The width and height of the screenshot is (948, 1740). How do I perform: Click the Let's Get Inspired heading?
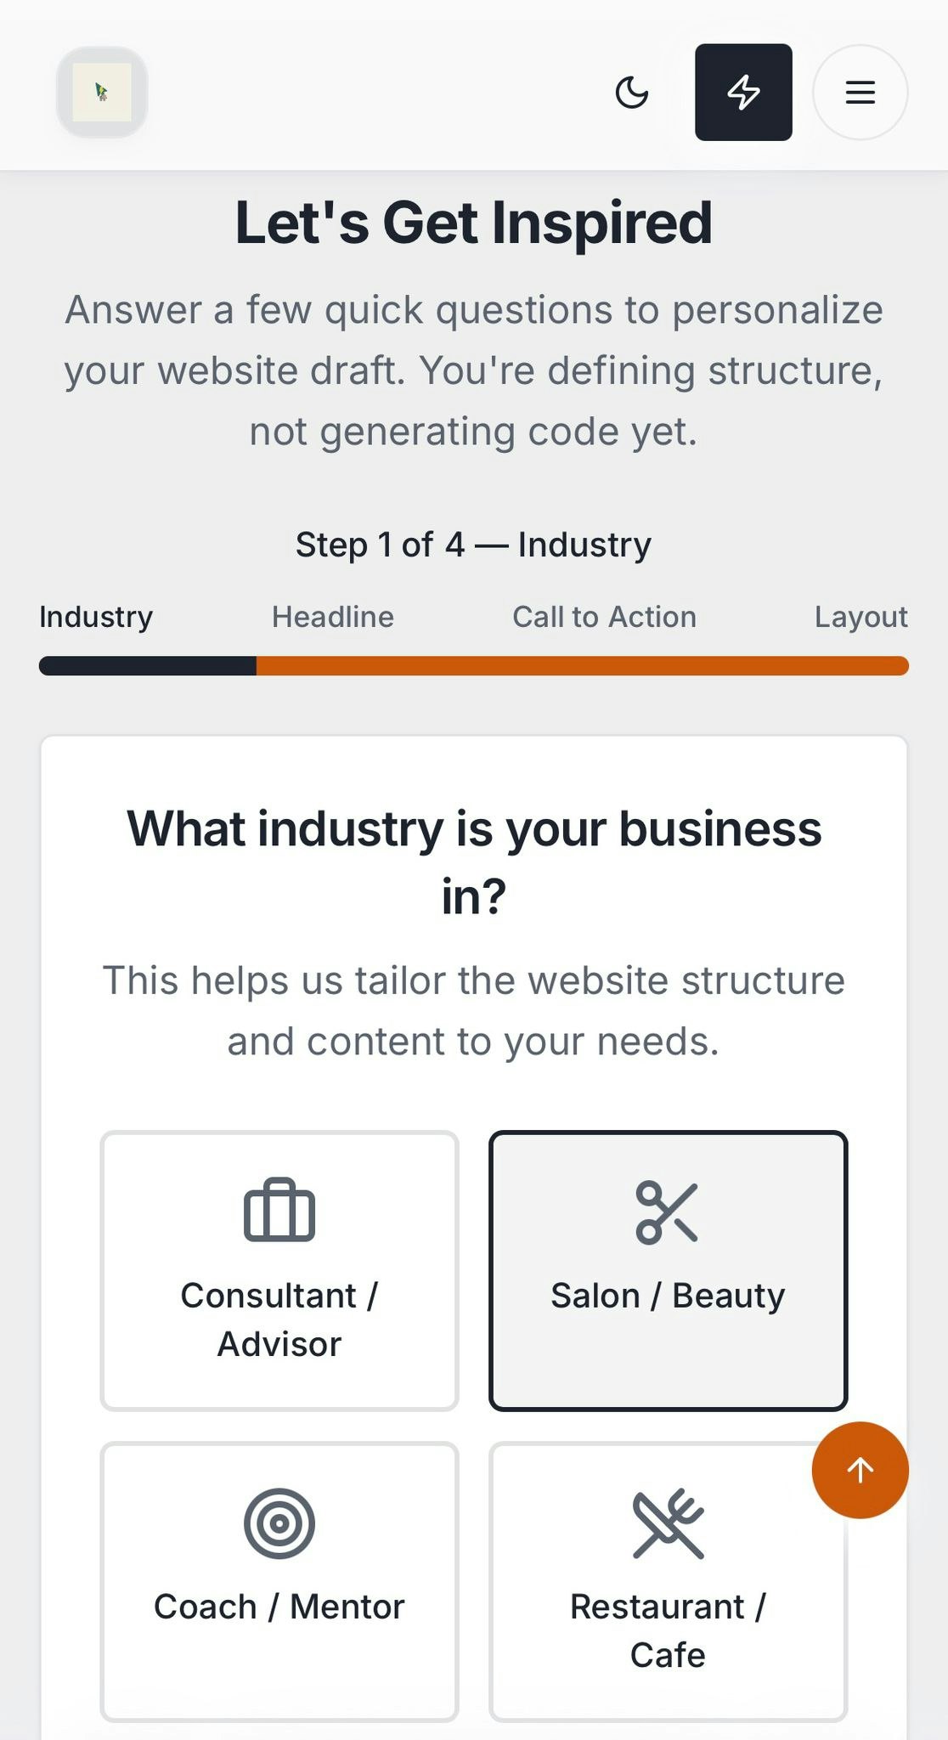[x=474, y=222]
